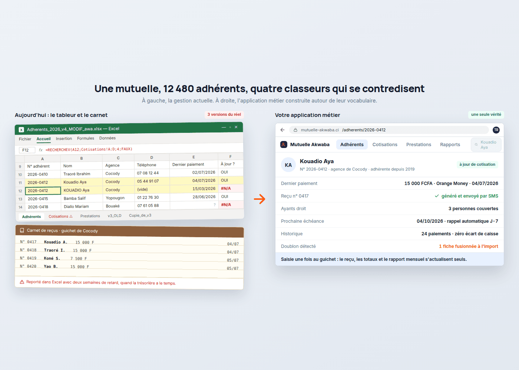This screenshot has width=519, height=370.
Task: Click the Excel app icon in title bar
Action: point(22,129)
